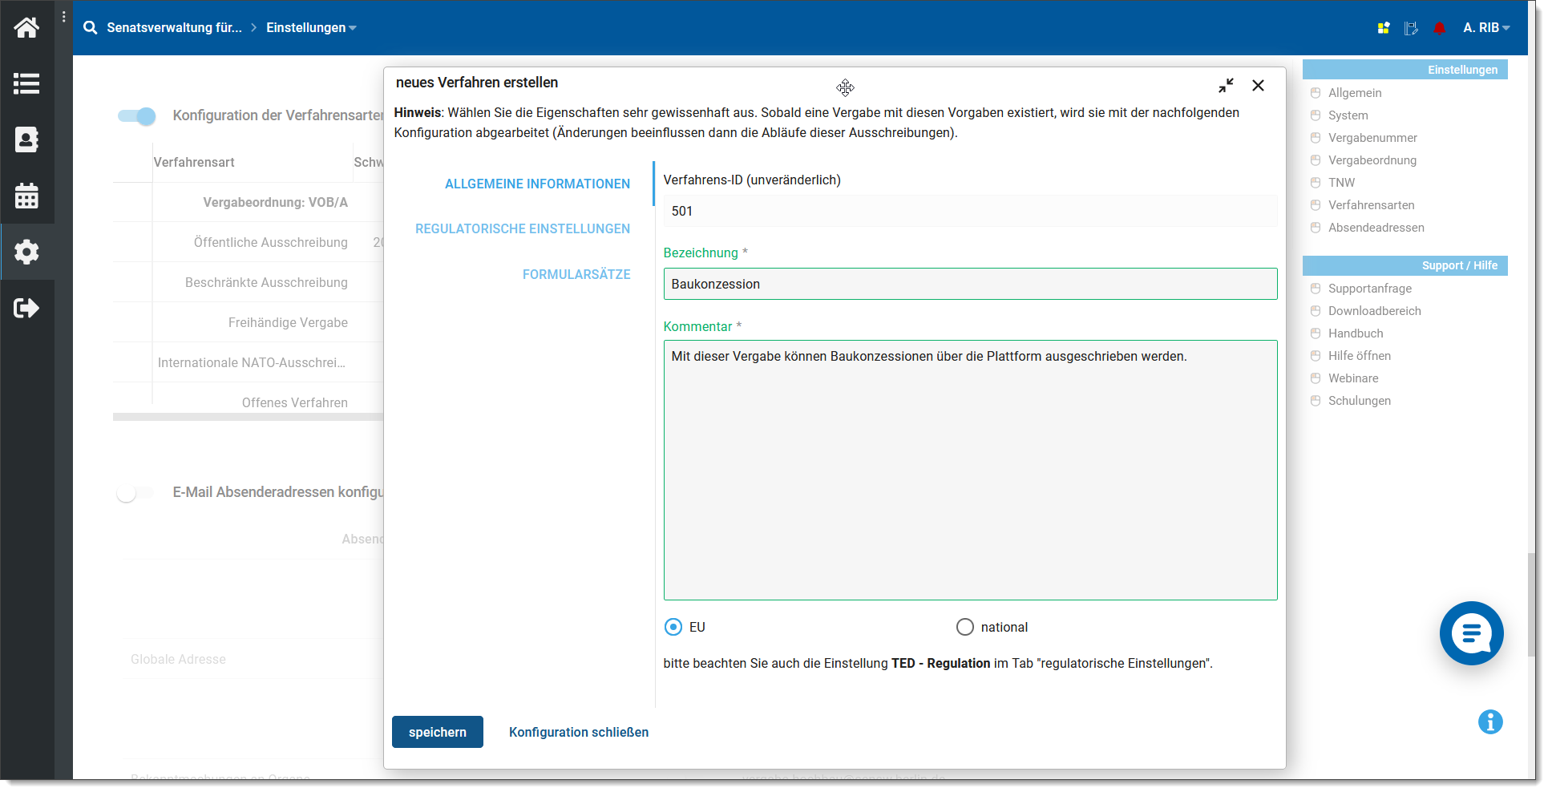Click the Support / Hilfe panel header
The width and height of the screenshot is (1548, 792).
coord(1405,265)
